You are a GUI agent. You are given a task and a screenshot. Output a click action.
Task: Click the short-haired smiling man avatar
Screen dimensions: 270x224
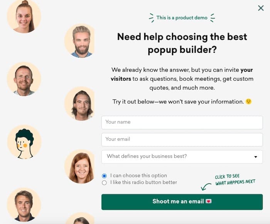click(x=24, y=79)
